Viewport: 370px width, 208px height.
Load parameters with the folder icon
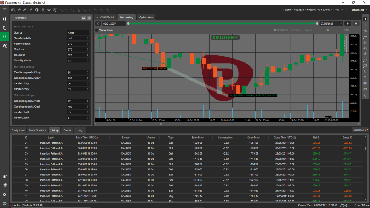pyautogui.click(x=84, y=17)
